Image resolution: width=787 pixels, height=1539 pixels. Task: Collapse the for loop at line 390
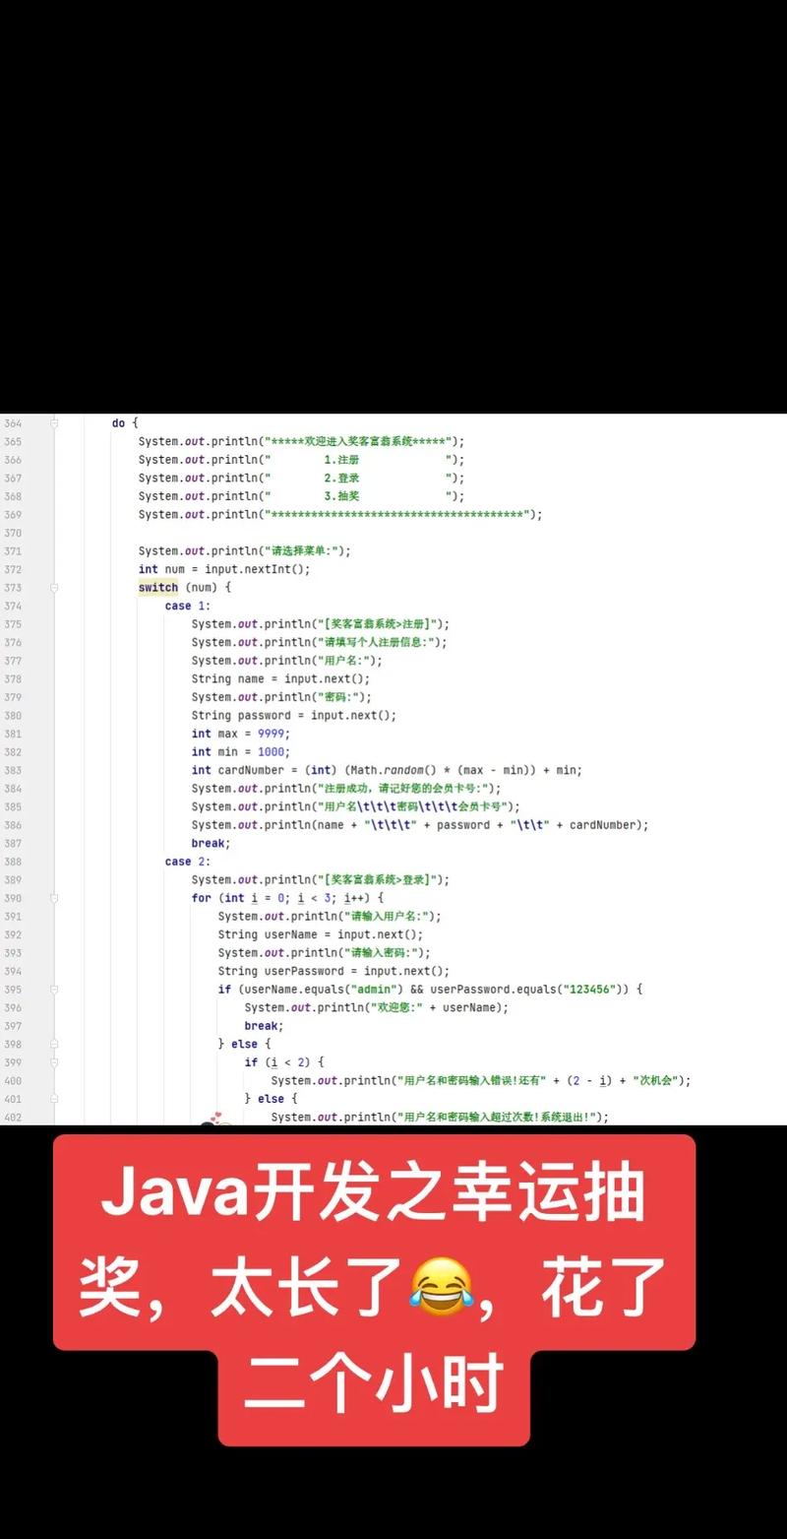[x=55, y=898]
